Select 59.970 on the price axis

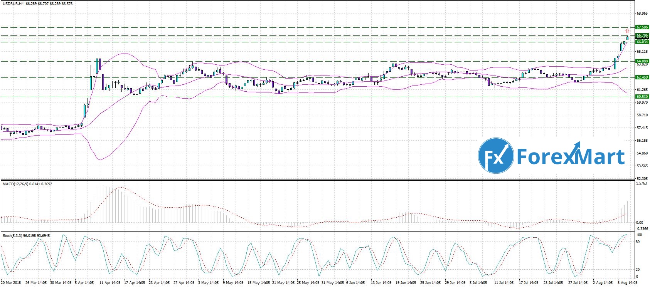pyautogui.click(x=642, y=102)
